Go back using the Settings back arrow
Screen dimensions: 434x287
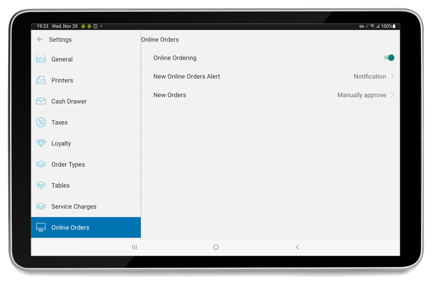pos(39,39)
